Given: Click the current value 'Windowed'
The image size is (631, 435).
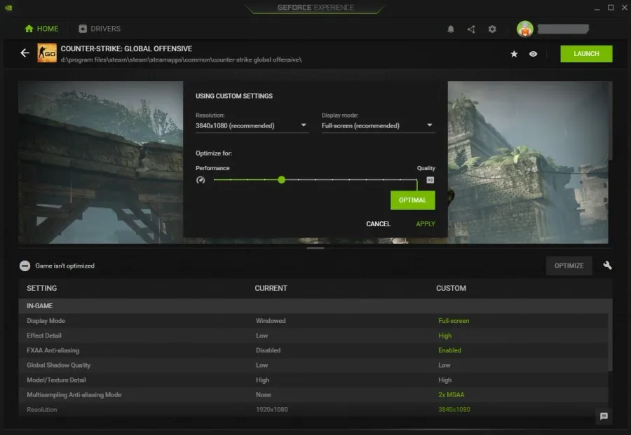Looking at the screenshot, I should point(271,321).
